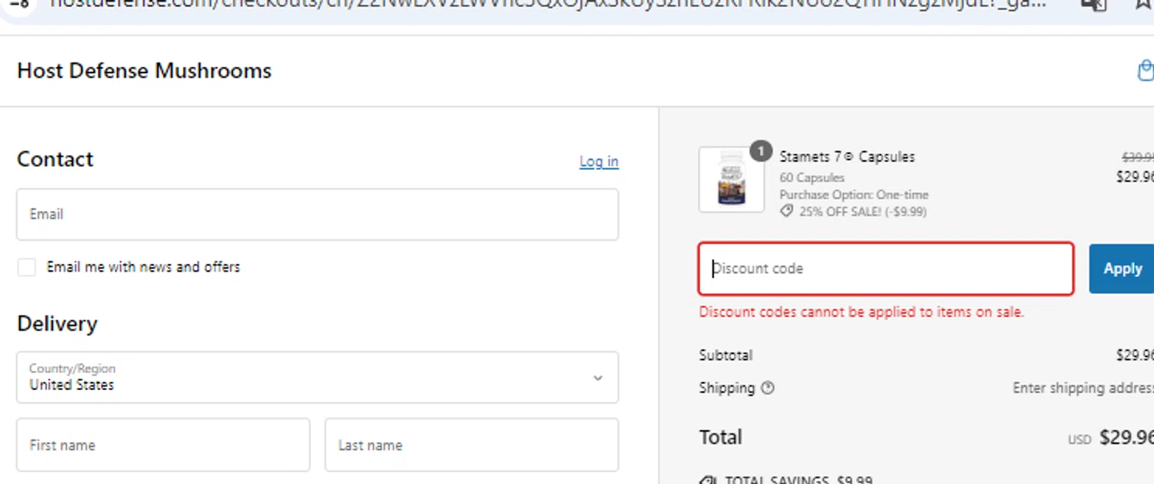Open the shopping bag cart icon
The width and height of the screenshot is (1154, 484).
pyautogui.click(x=1145, y=72)
